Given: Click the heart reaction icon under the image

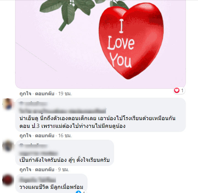Looking at the screenshot, I should tap(177, 90).
